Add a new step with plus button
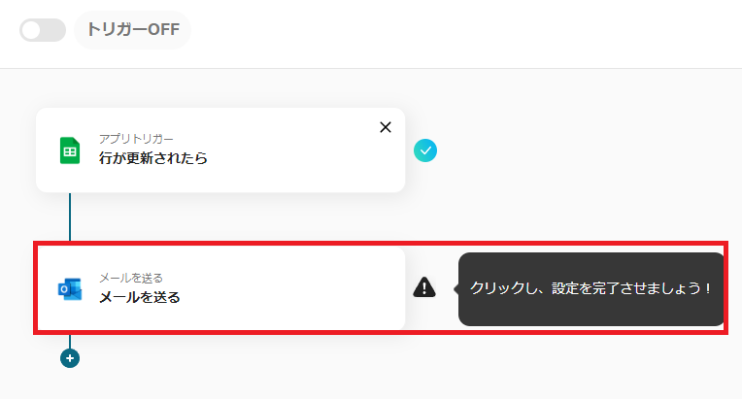742x399 pixels. pos(70,358)
